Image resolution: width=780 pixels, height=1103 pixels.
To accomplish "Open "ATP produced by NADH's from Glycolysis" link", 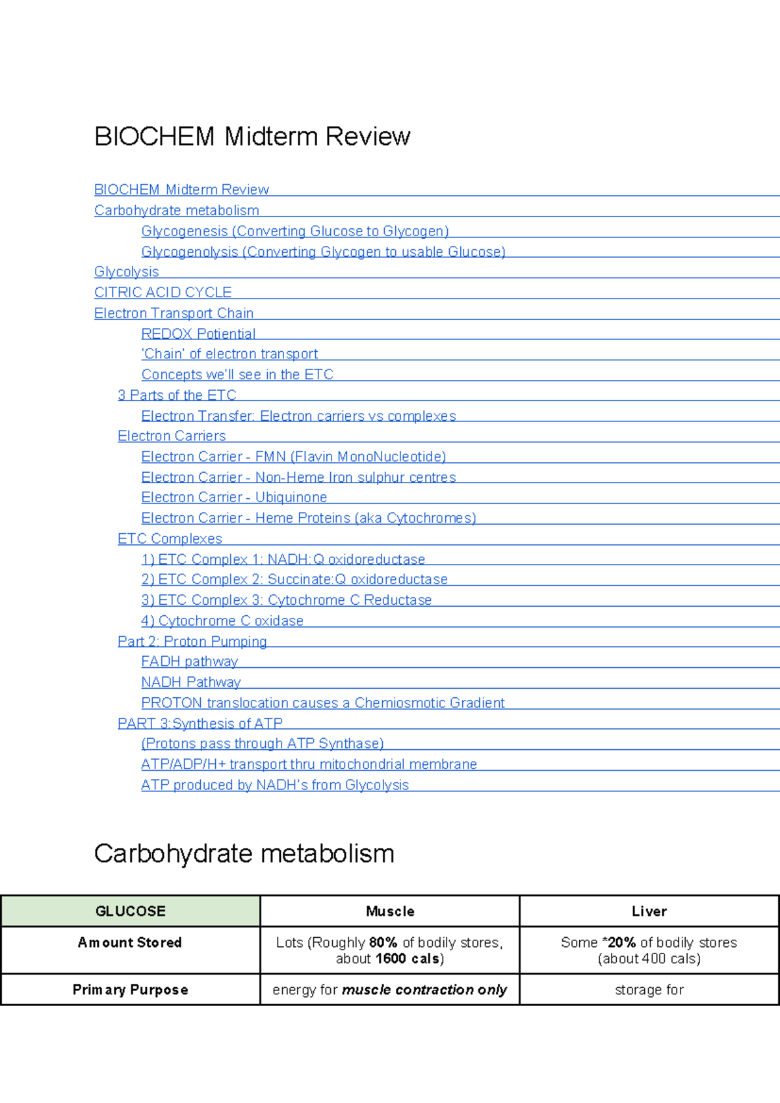I will pyautogui.click(x=275, y=785).
